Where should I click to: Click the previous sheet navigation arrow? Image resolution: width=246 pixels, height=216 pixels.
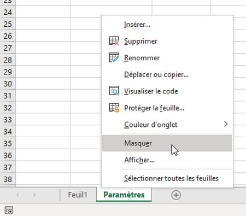pyautogui.click(x=17, y=195)
